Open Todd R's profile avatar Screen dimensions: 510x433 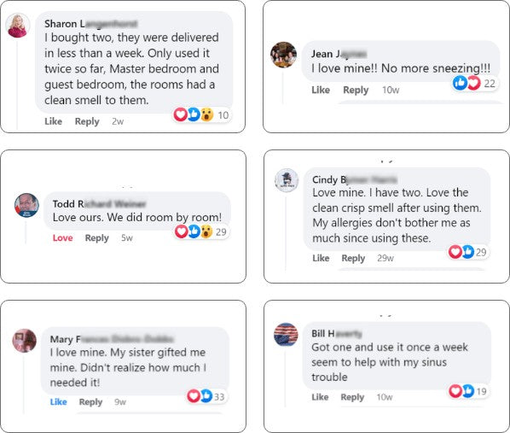coord(26,205)
